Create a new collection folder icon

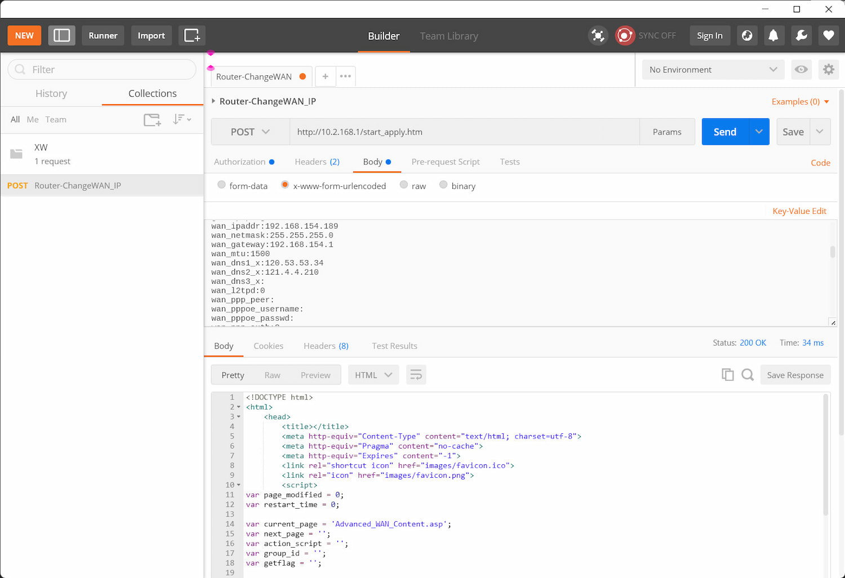[x=152, y=119]
